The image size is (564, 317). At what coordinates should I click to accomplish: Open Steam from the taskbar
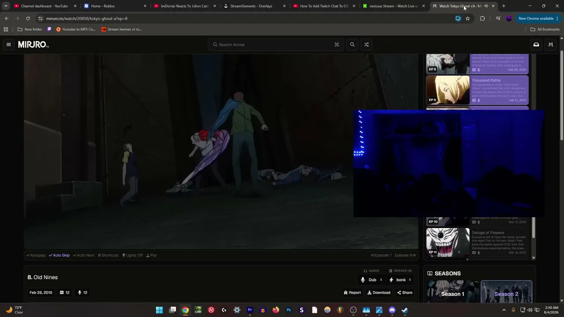(x=405, y=310)
